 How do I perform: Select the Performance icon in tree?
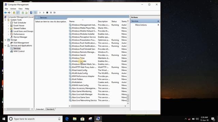[12, 34]
